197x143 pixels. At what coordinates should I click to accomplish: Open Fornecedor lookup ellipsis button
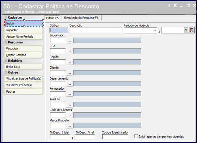pos(69,94)
